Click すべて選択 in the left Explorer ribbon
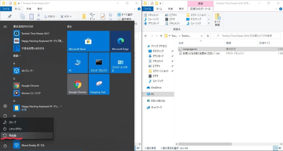The image size is (283, 151). pos(125,15)
